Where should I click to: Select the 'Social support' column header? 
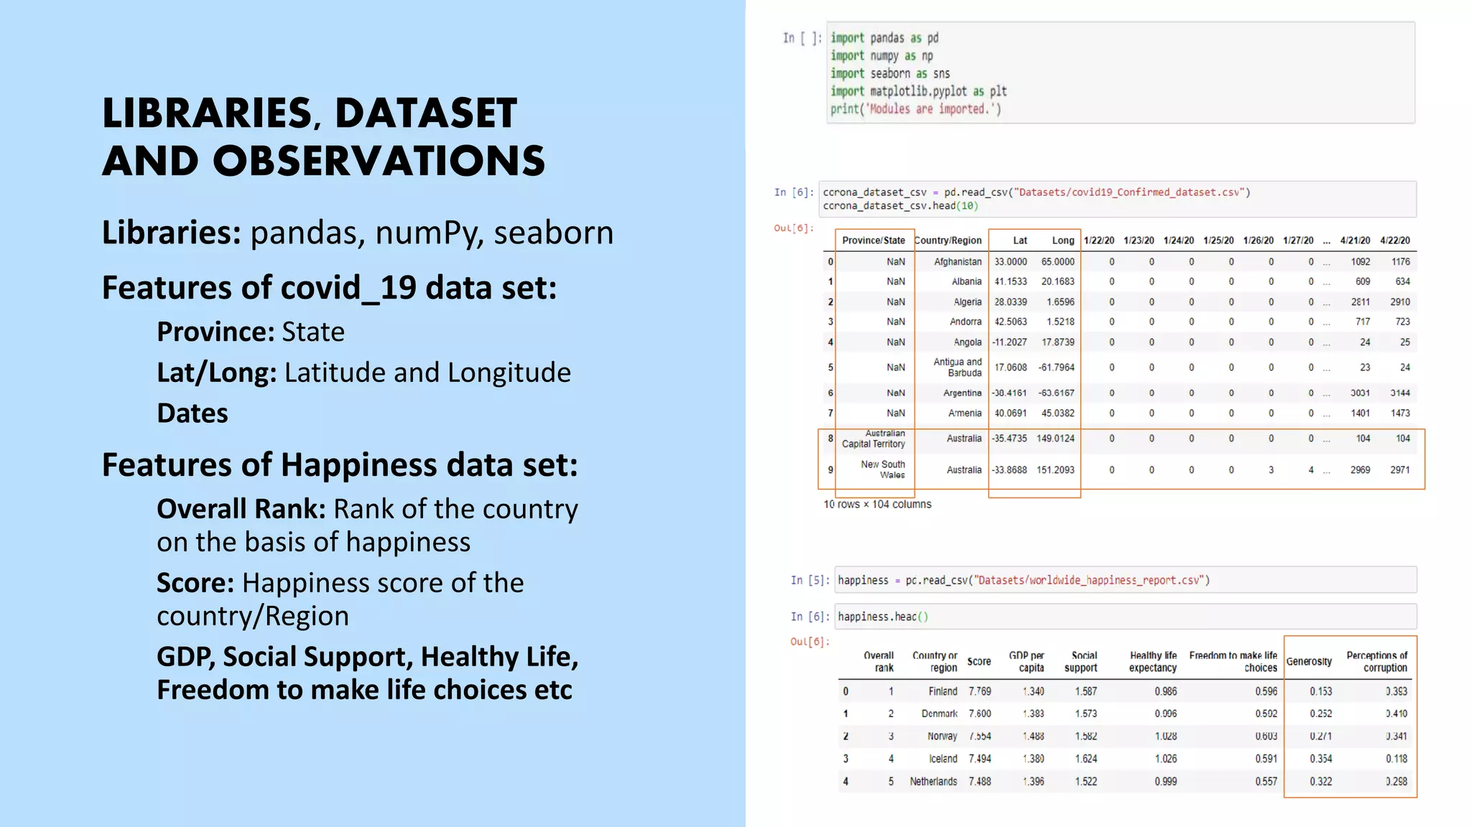click(1081, 661)
